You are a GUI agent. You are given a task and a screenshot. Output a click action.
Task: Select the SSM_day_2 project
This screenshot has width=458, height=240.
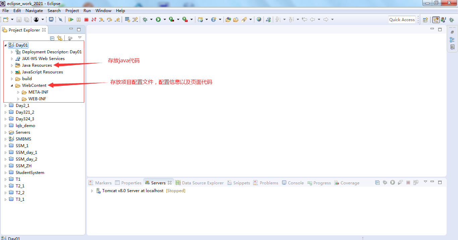[x=26, y=159]
